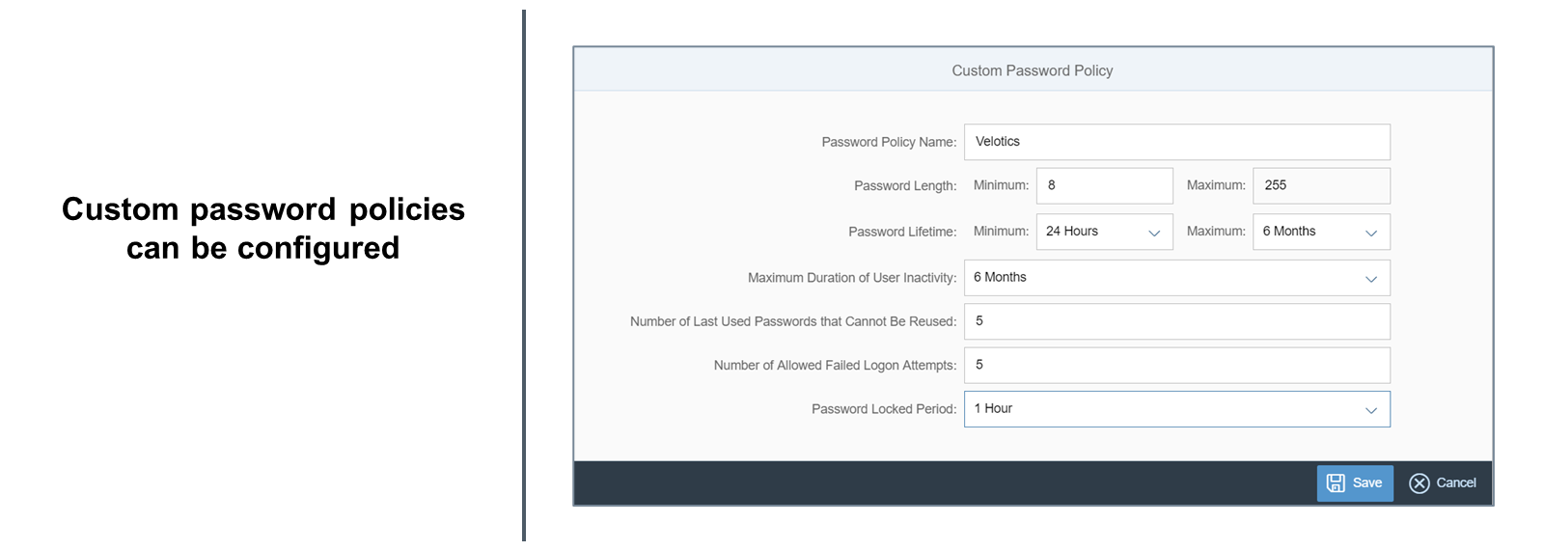
Task: Click the heading about custom password policies
Action: (x=263, y=229)
